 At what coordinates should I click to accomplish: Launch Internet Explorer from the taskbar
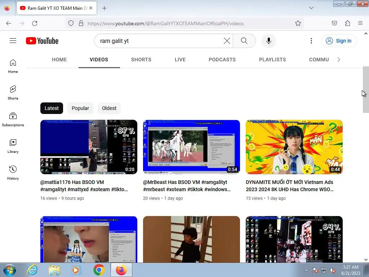[x=32, y=270]
